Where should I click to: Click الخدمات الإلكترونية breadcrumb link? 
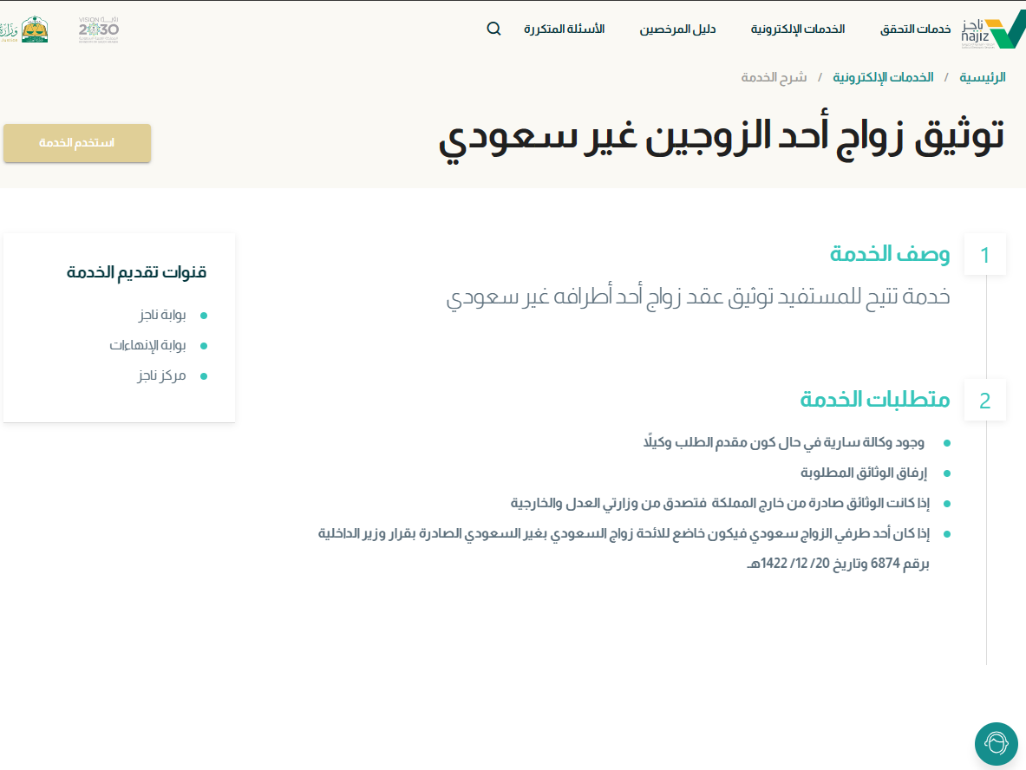coord(883,77)
